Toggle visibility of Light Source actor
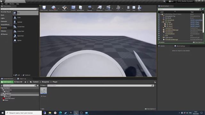Screen dimensions: 205x115 (x=159, y=38)
